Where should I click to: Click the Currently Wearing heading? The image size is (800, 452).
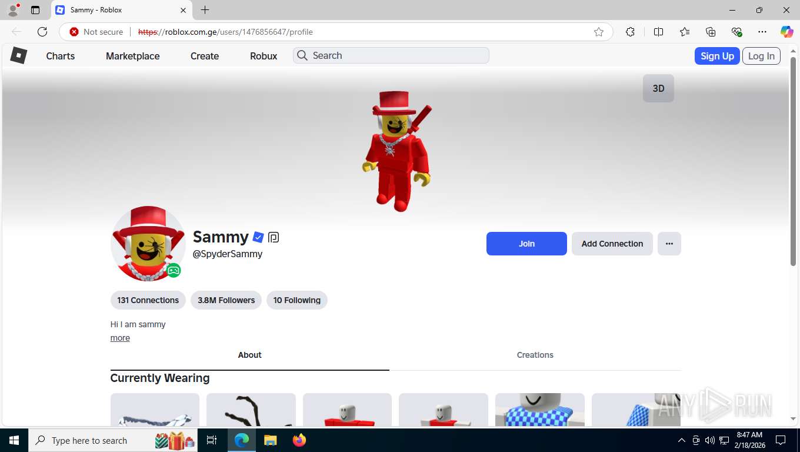point(160,378)
